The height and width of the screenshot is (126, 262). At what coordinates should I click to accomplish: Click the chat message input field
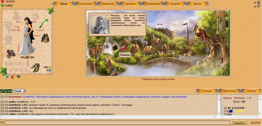click(117, 123)
